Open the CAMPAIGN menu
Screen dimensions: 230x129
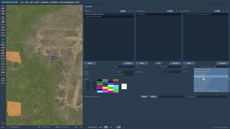tap(44, 3)
